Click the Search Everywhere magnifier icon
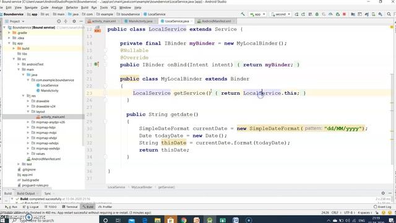 click(389, 14)
